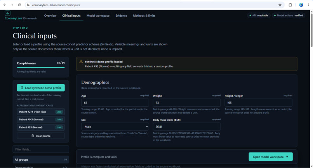Open the Overview tab

click(50, 16)
